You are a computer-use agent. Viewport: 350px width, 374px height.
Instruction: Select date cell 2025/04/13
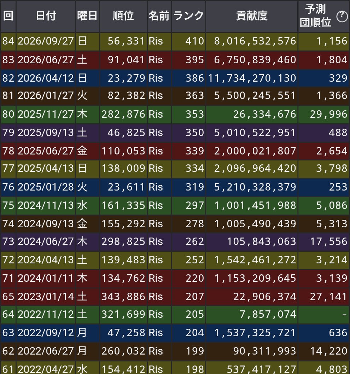coord(46,169)
